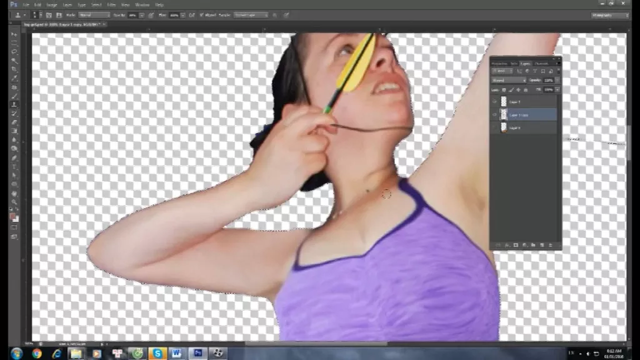Select the Crop tool
This screenshot has height=360, width=640.
(14, 69)
